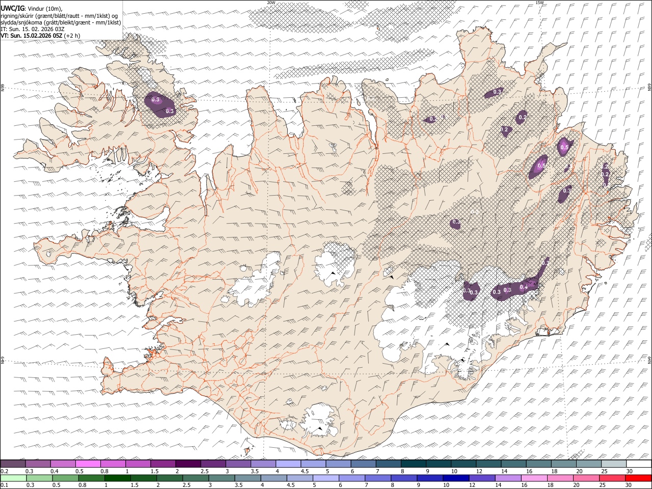Viewport: 652px width, 489px height.
Task: Click the 0.2 swatch in the upper purple legend row
Action: tap(13, 464)
